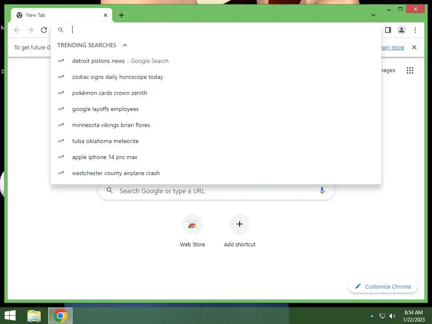
Task: Select the New Tab tab
Action: point(61,15)
